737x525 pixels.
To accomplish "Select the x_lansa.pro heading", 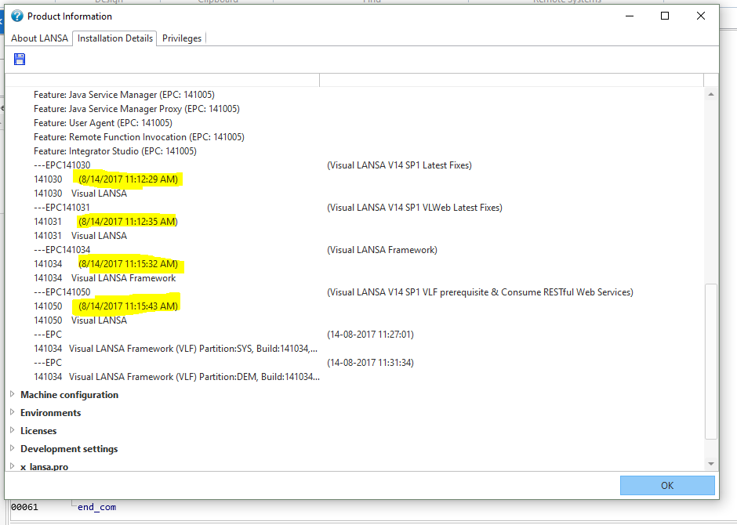I will [44, 467].
